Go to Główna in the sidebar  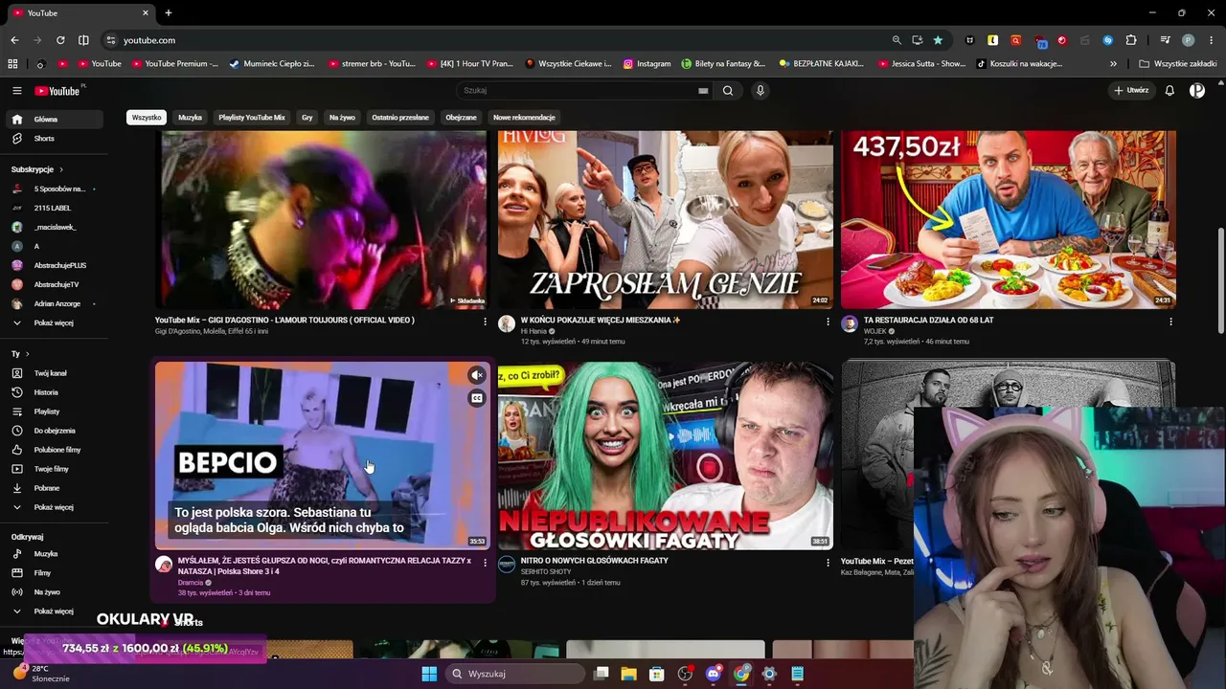click(x=54, y=120)
